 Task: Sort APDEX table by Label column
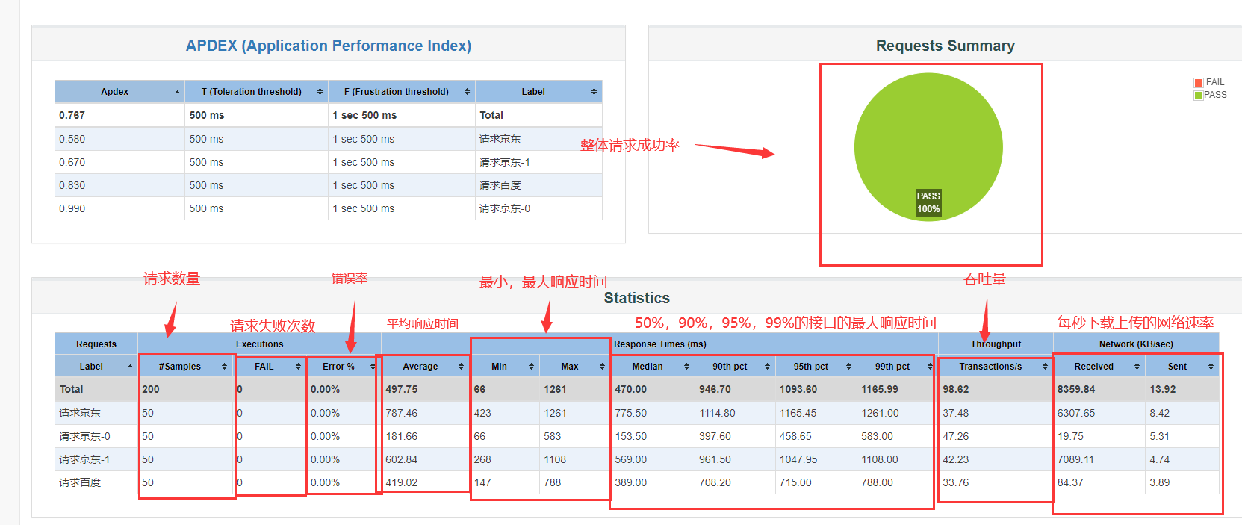[x=538, y=92]
